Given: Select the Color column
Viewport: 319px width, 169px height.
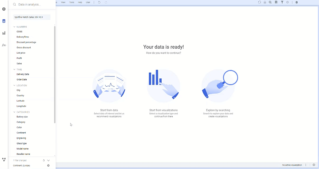Looking at the screenshot, I should point(19,127).
